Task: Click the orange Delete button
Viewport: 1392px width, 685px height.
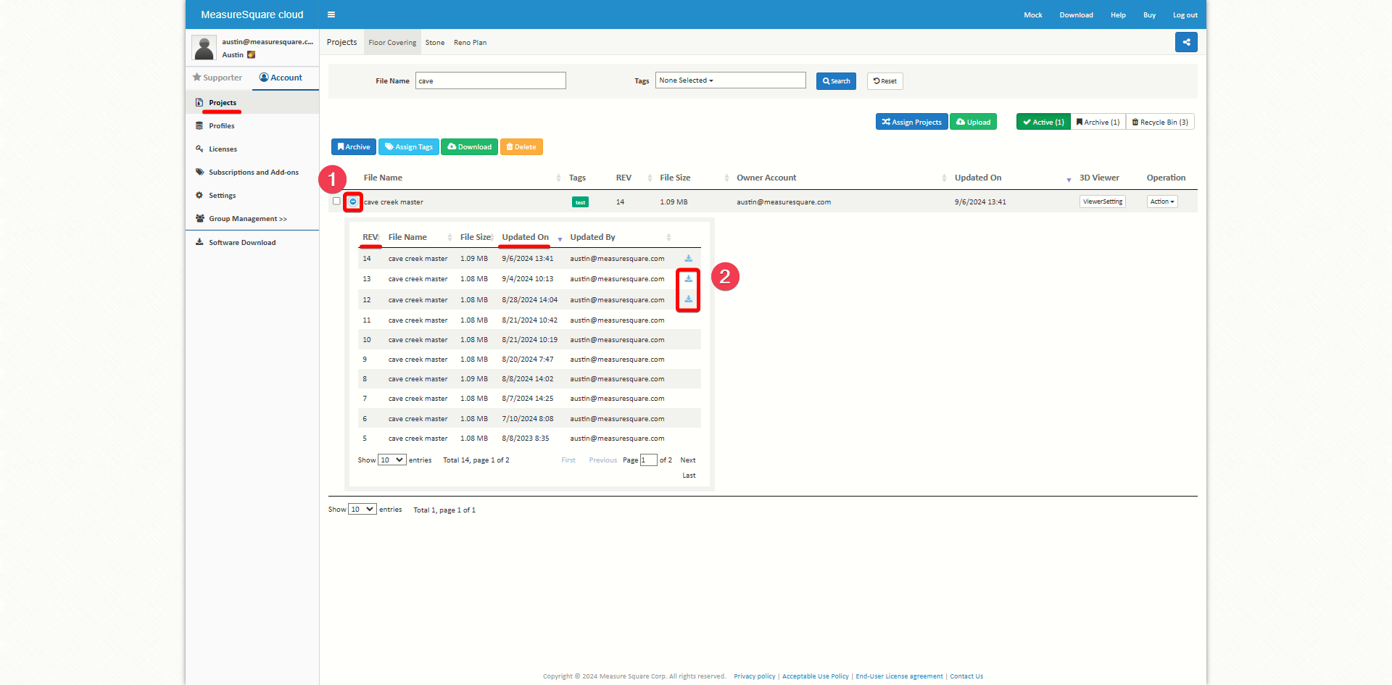Action: pos(521,147)
